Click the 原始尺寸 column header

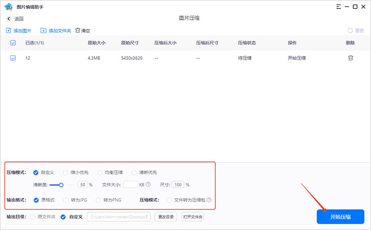pos(130,43)
